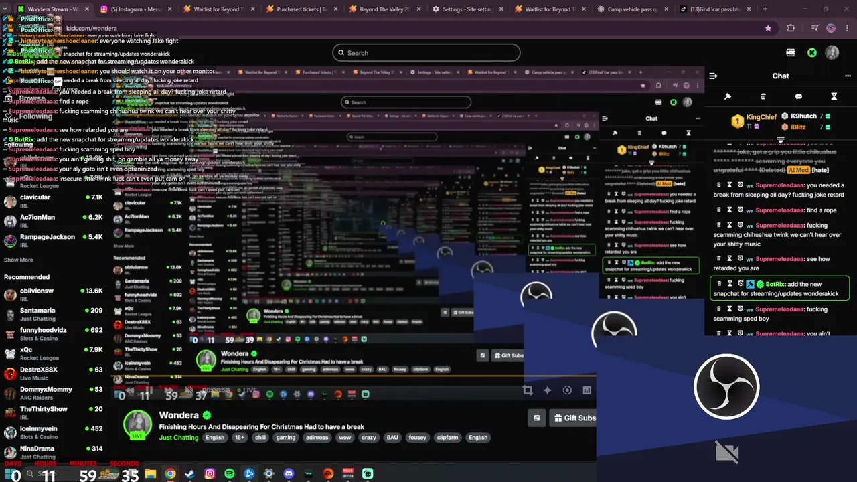Select the fousey stream tag
857x482 pixels.
417,438
